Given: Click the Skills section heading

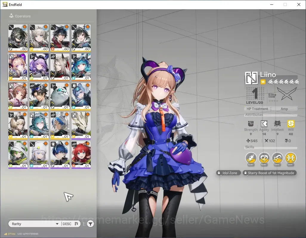Looking at the screenshot, I should tap(250, 147).
